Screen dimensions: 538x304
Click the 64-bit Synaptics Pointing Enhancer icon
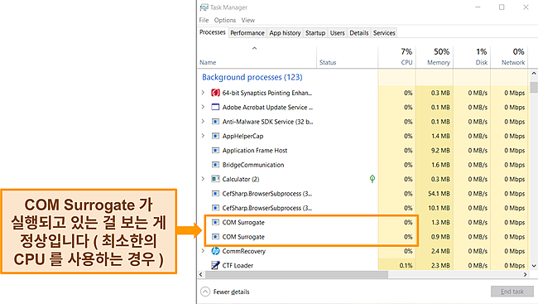pyautogui.click(x=215, y=93)
